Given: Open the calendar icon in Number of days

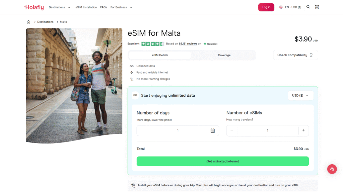Looking at the screenshot, I should [213, 130].
